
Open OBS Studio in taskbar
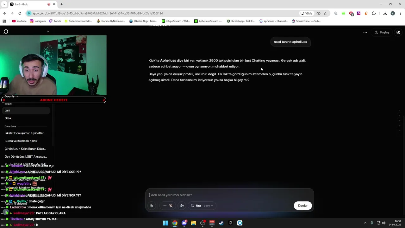pos(203,223)
